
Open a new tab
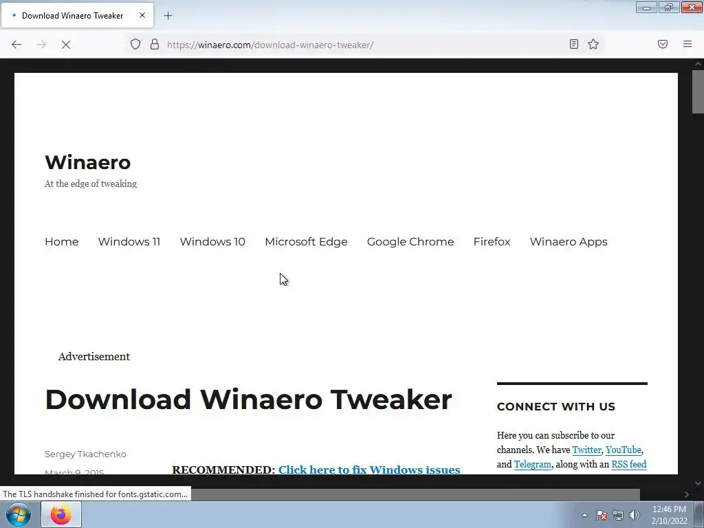[x=168, y=16]
